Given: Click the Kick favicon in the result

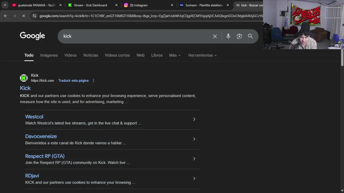Looking at the screenshot, I should point(24,78).
